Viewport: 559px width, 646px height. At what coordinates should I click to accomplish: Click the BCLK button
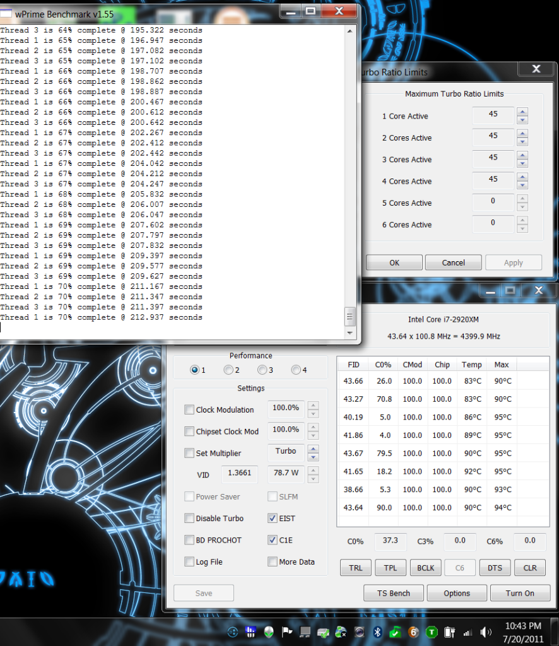pos(425,568)
